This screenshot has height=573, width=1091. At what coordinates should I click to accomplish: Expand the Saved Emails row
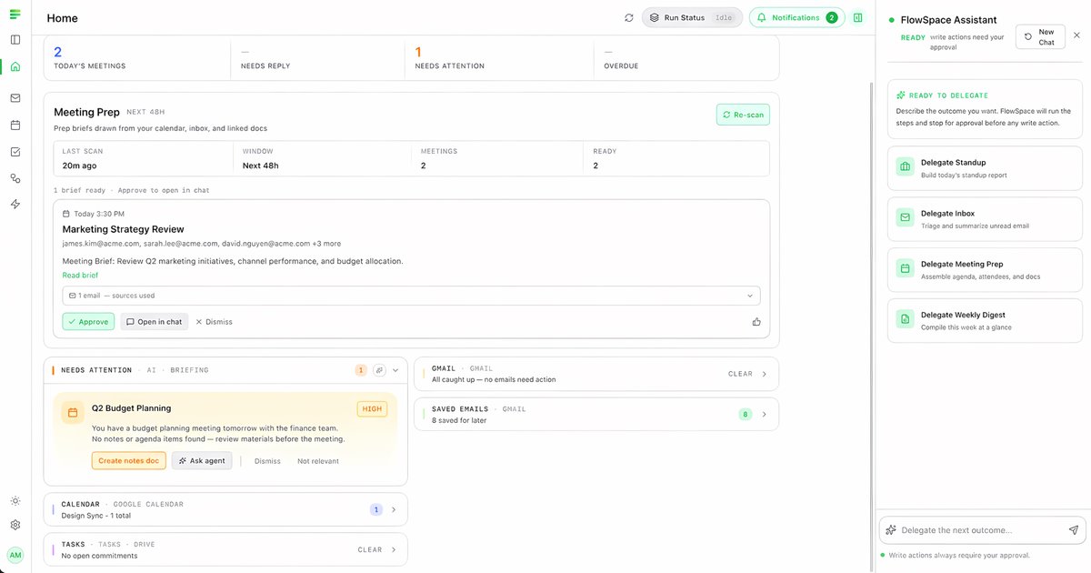(x=596, y=414)
